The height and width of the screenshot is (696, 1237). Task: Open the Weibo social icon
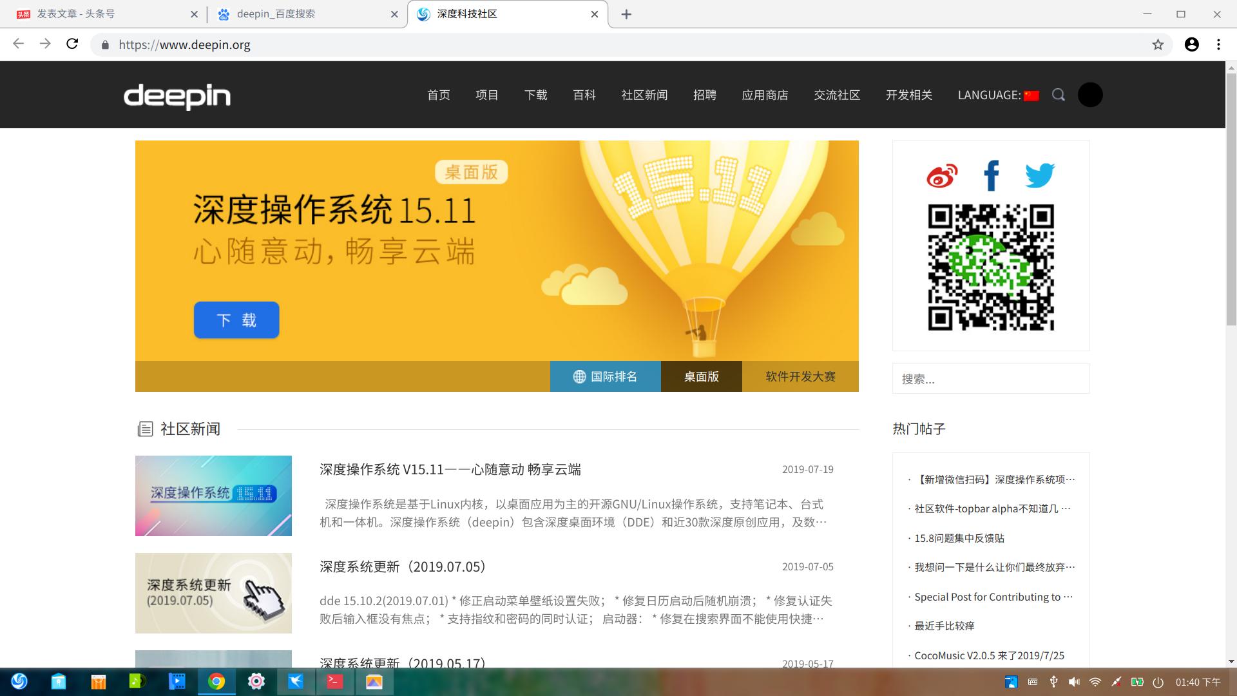click(x=942, y=175)
